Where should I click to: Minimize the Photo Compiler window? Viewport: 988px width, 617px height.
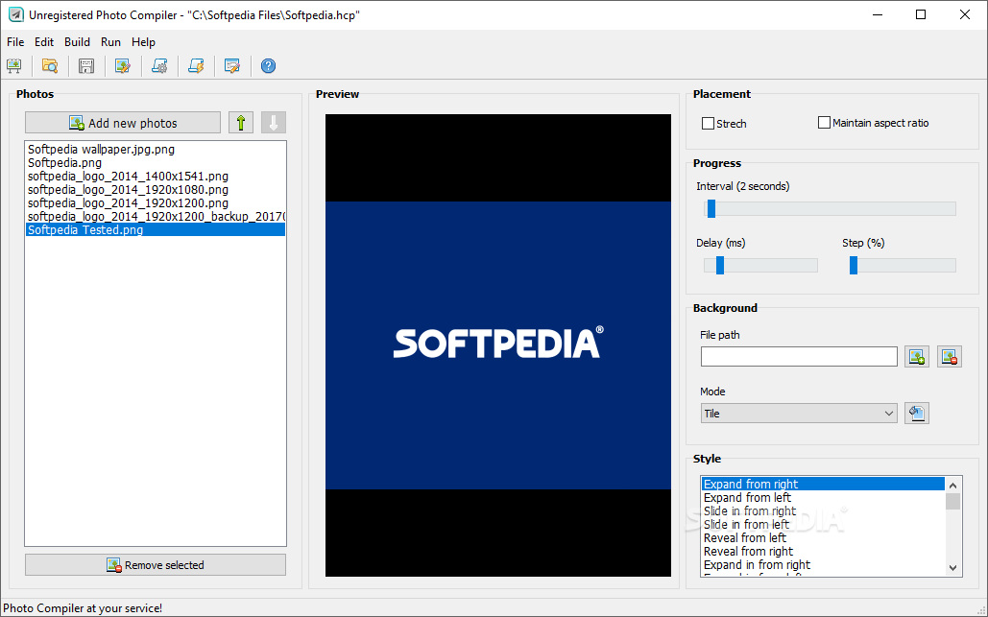click(x=877, y=14)
